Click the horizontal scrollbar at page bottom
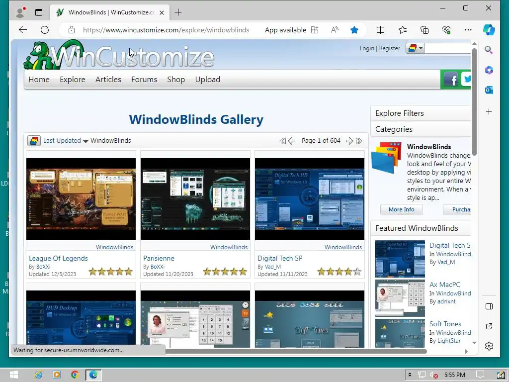Screen dimensions: 509x382 (295, 351)
